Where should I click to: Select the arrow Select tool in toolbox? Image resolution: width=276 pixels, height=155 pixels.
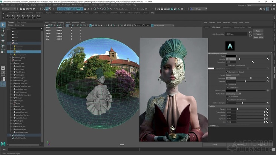point(3,25)
